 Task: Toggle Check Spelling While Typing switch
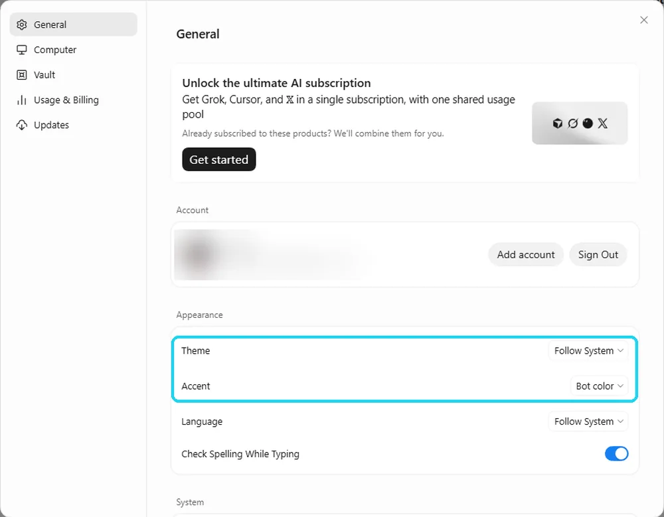click(x=616, y=453)
